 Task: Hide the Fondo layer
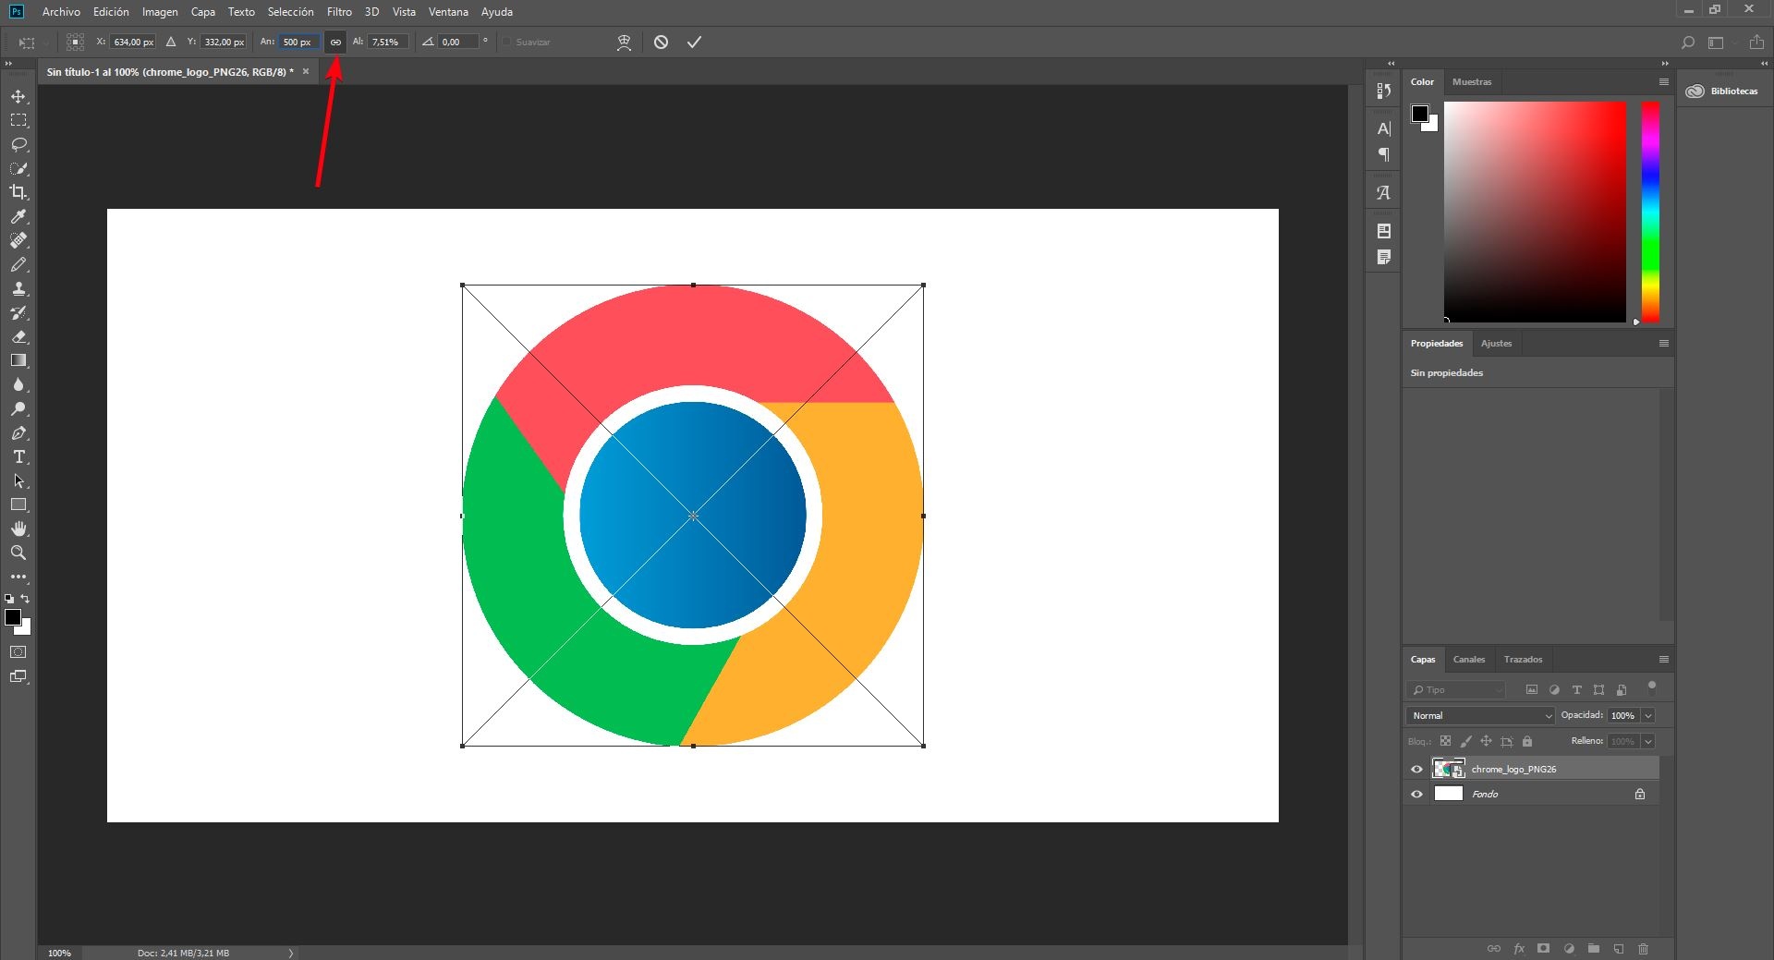click(1416, 794)
